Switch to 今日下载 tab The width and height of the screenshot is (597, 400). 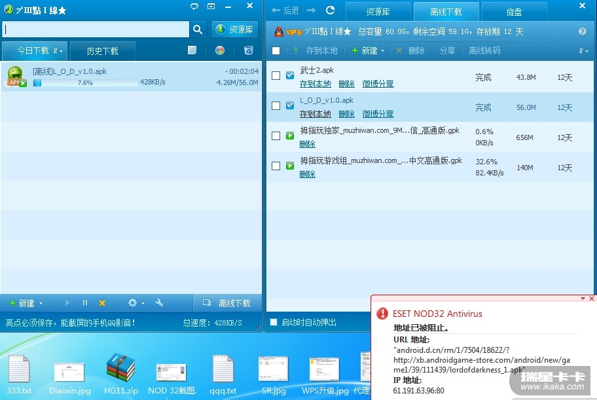coord(33,50)
